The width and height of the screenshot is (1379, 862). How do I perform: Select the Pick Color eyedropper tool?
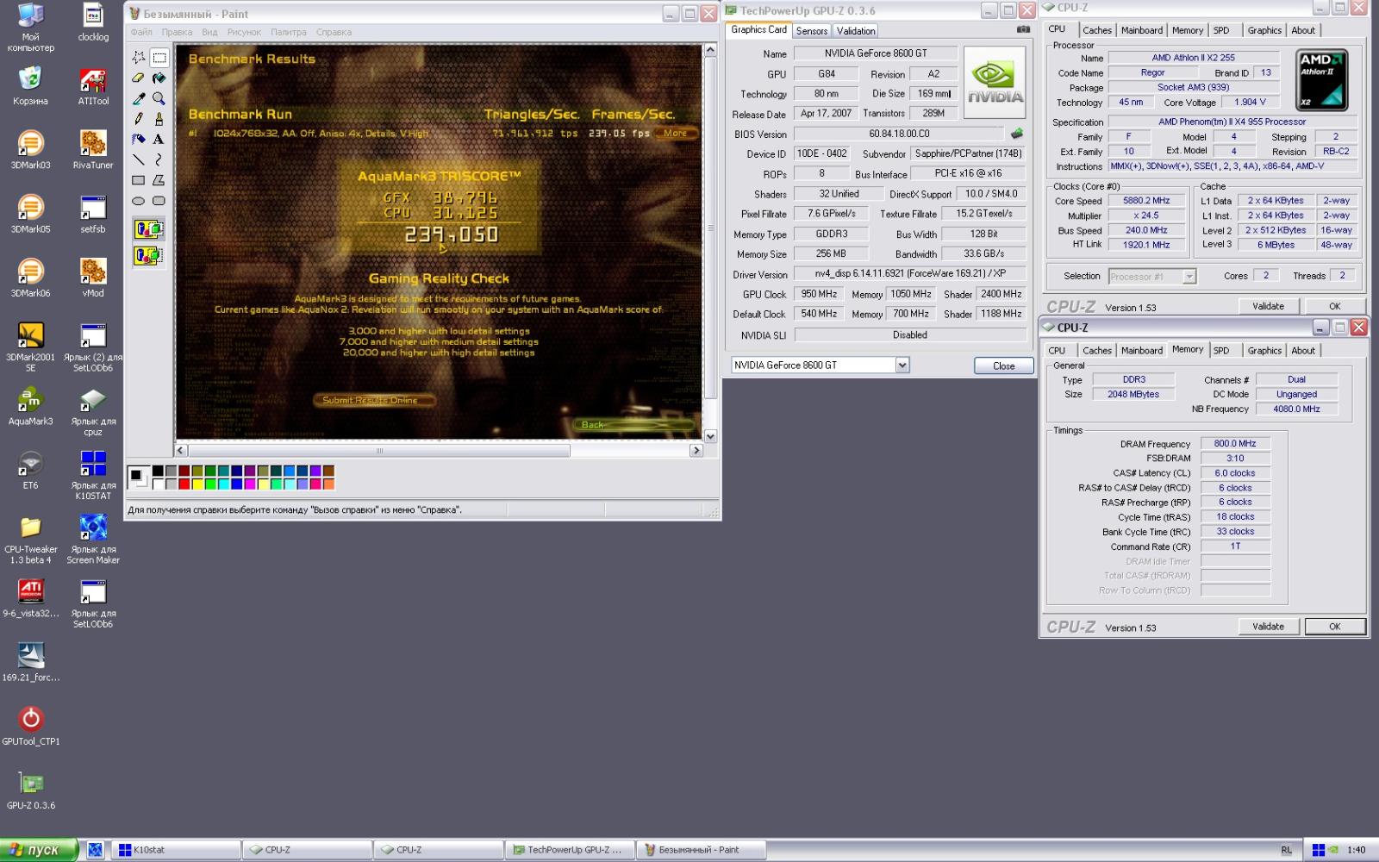pos(139,98)
